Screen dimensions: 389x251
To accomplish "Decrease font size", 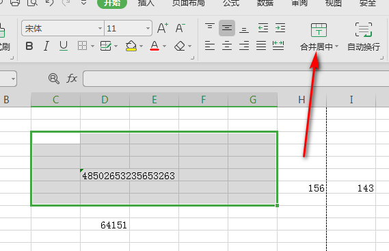I will point(180,28).
